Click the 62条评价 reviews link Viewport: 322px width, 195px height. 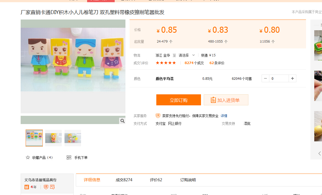pos(217,63)
